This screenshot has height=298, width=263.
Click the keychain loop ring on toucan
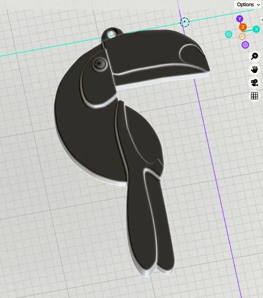click(x=111, y=35)
